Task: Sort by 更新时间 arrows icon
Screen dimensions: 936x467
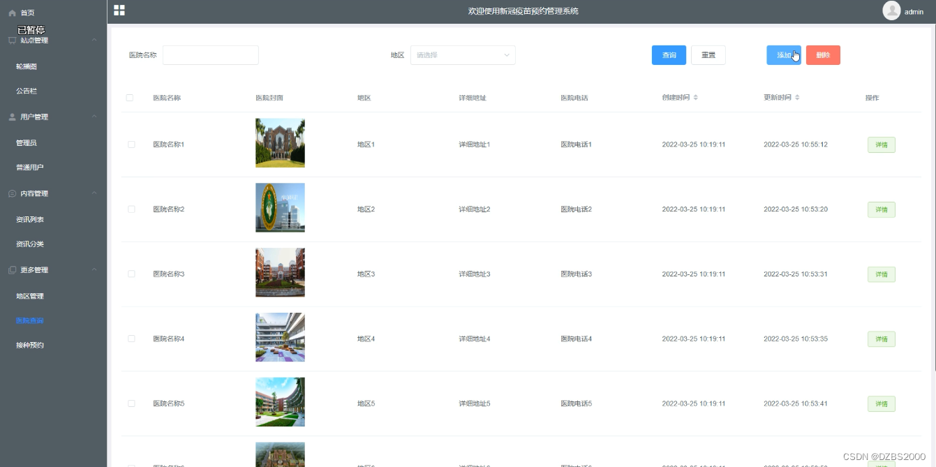Action: pyautogui.click(x=797, y=98)
